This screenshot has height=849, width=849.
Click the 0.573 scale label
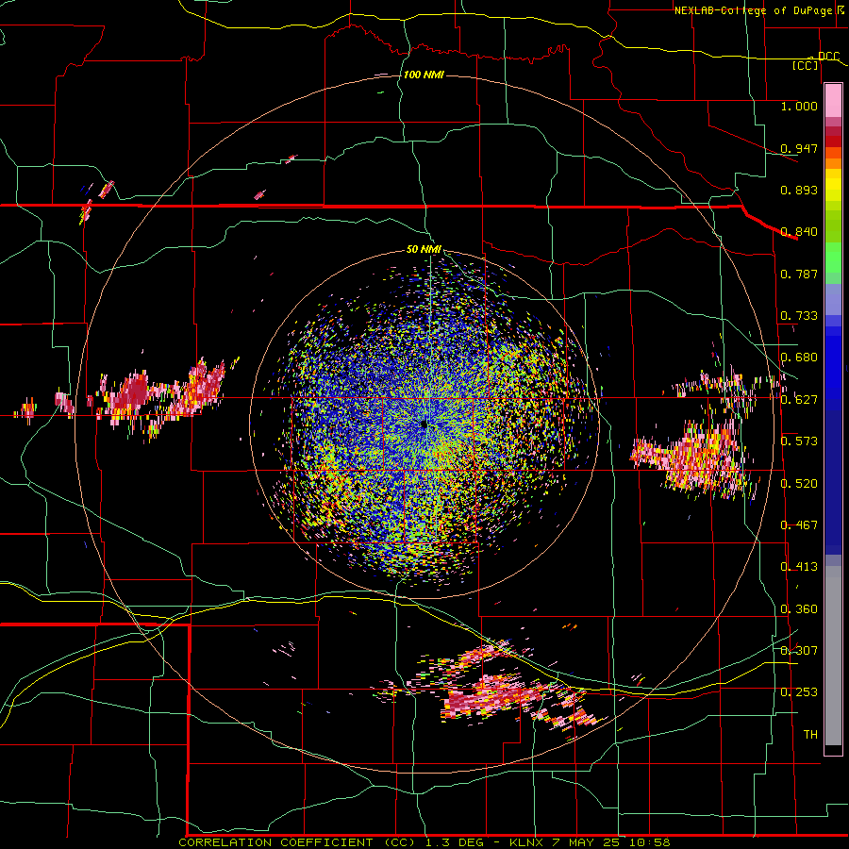point(799,441)
